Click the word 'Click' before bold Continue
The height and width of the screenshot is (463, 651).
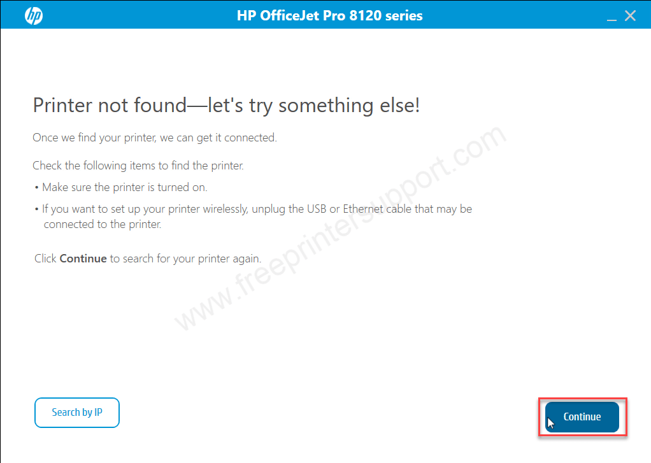pyautogui.click(x=45, y=259)
